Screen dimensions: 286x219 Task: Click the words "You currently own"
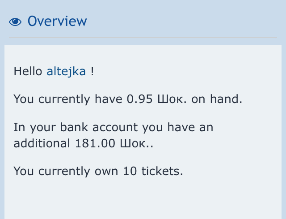tap(65, 171)
